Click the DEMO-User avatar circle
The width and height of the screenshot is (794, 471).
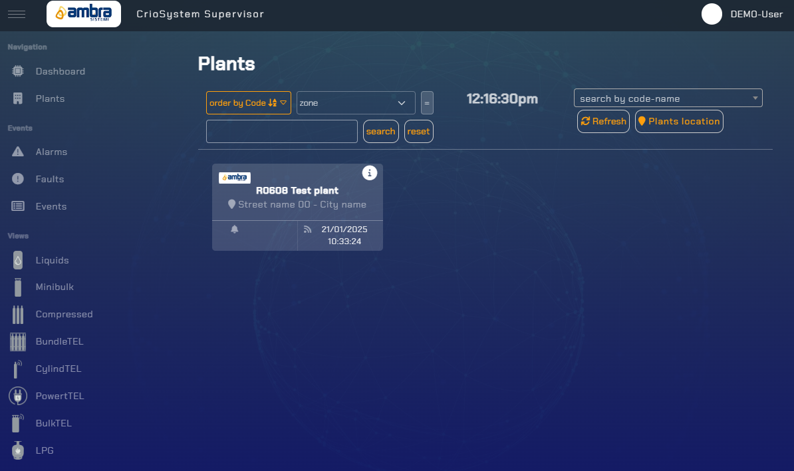pos(712,14)
